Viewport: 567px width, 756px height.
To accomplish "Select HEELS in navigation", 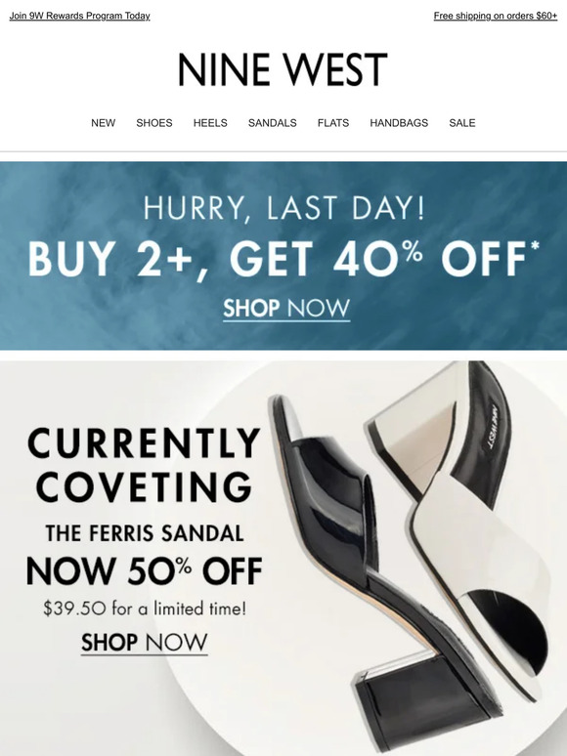I will [210, 123].
